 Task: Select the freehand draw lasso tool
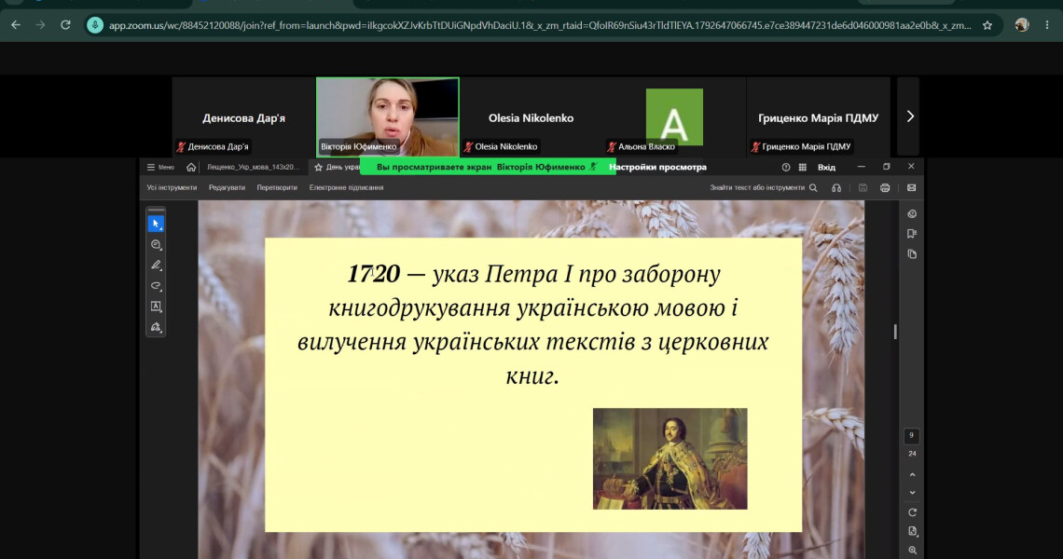pos(156,286)
